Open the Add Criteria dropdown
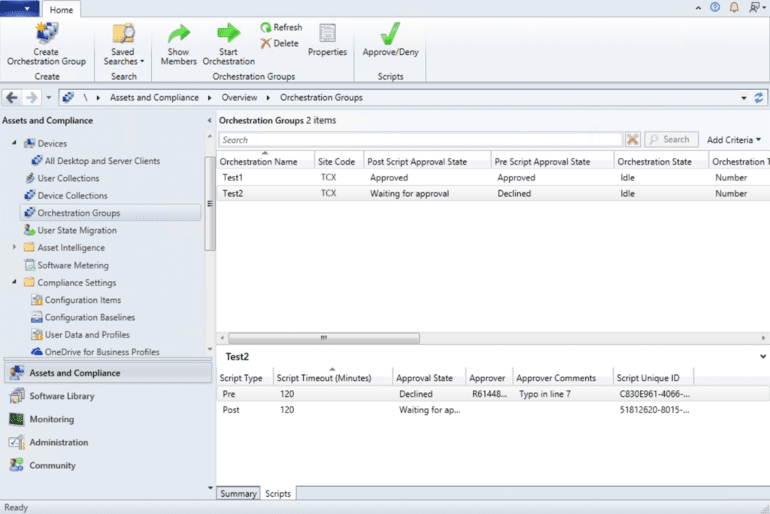Screen dimensions: 770x514 pos(733,140)
